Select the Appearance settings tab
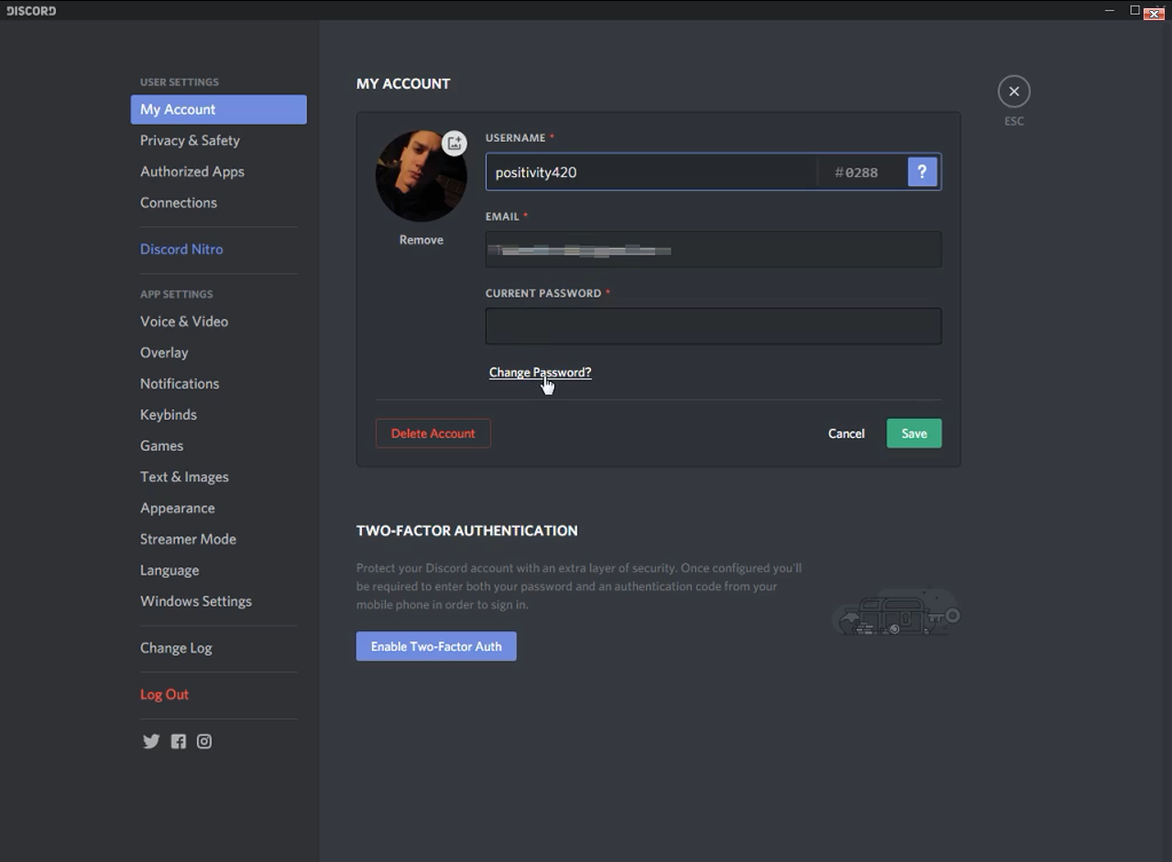Viewport: 1172px width, 862px height. (x=178, y=507)
